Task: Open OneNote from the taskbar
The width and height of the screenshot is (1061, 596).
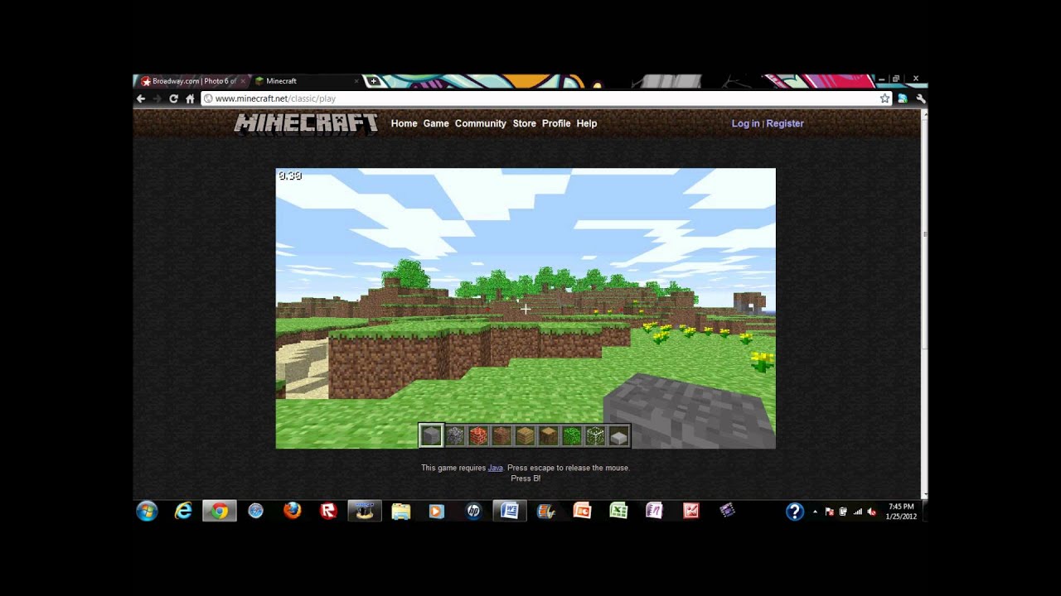Action: click(655, 511)
